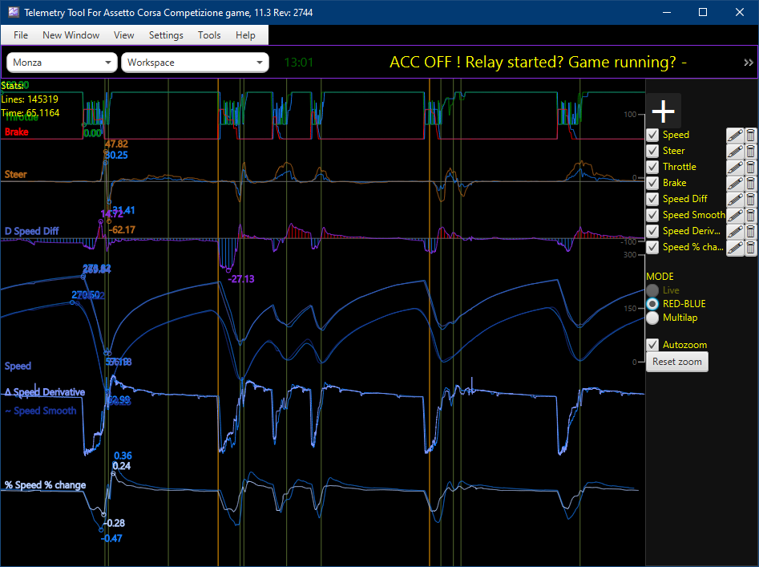This screenshot has height=567, width=759.
Task: Delete the Speed % cha... channel via trash icon
Action: point(750,248)
